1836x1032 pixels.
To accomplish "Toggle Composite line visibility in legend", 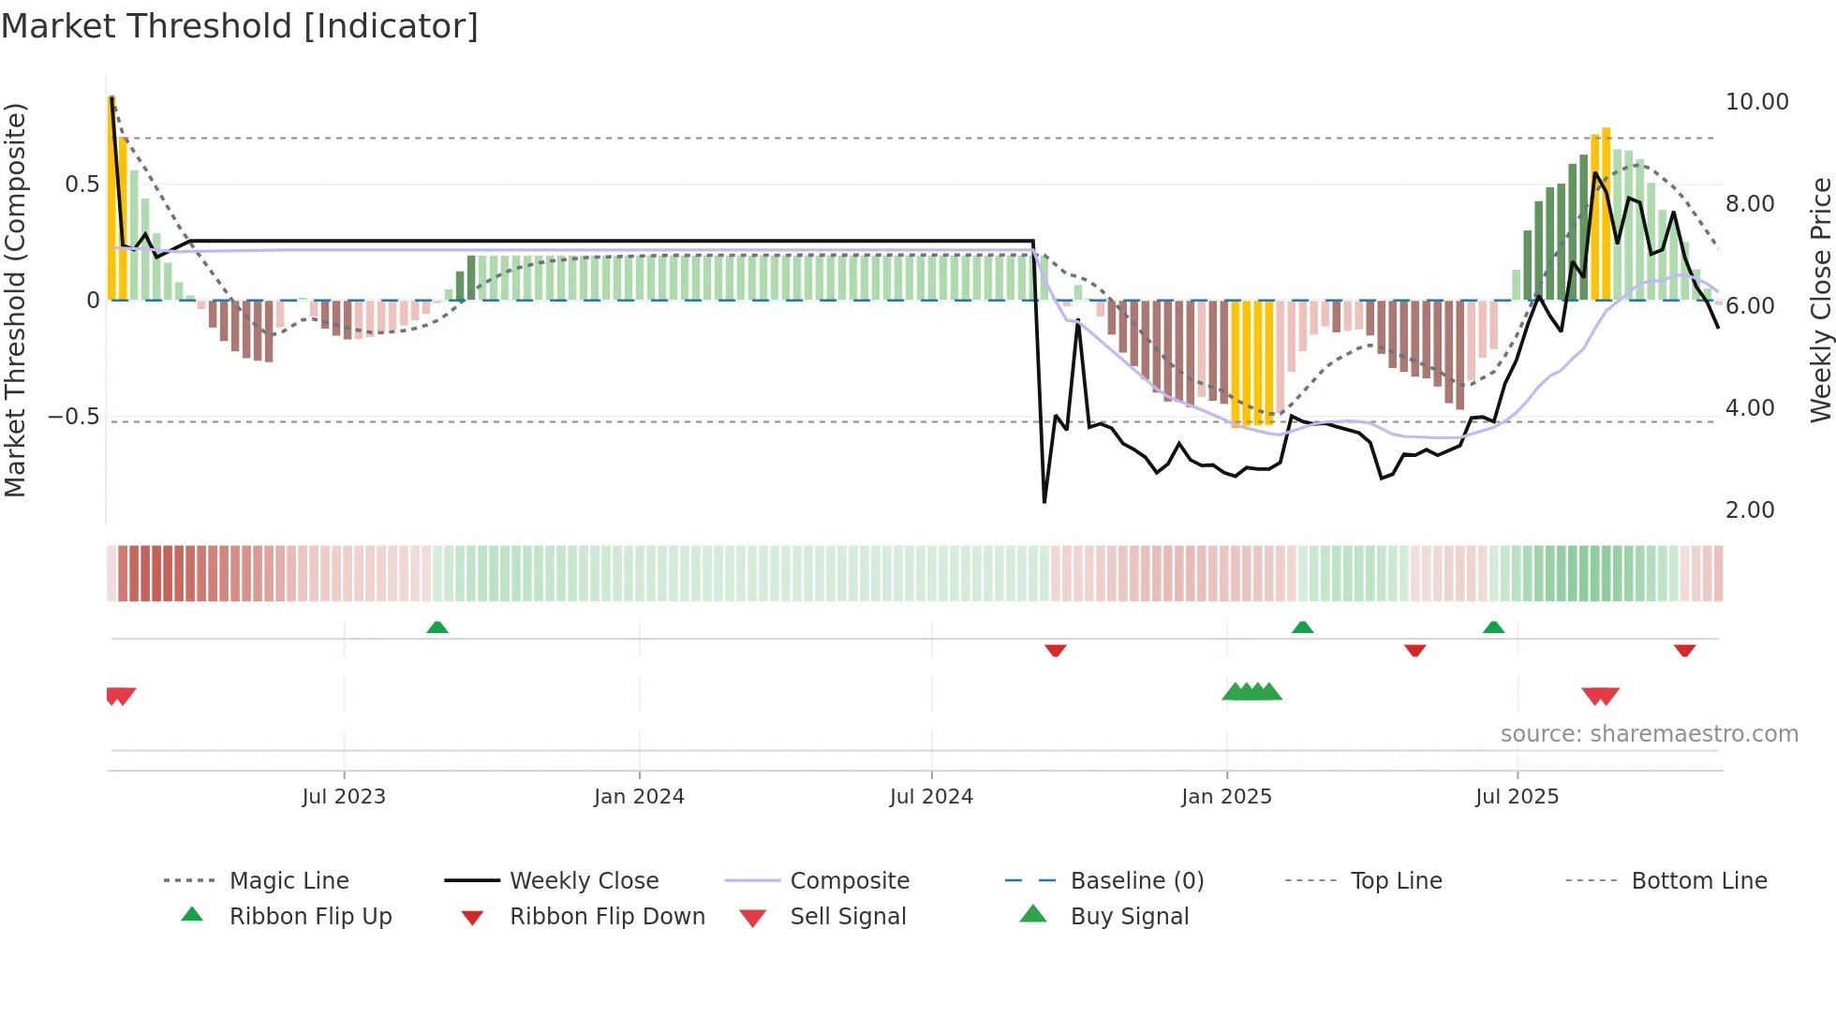I will click(x=849, y=881).
